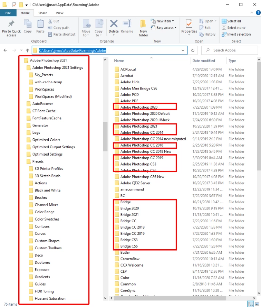261x307 pixels.
Task: Click the file list horizontal scrollbar
Action: pos(170,298)
